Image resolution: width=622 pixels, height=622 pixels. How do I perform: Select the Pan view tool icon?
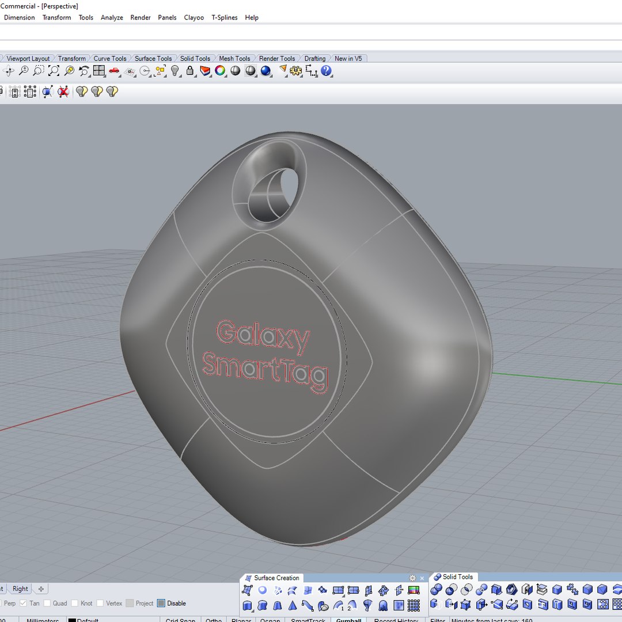[8, 71]
